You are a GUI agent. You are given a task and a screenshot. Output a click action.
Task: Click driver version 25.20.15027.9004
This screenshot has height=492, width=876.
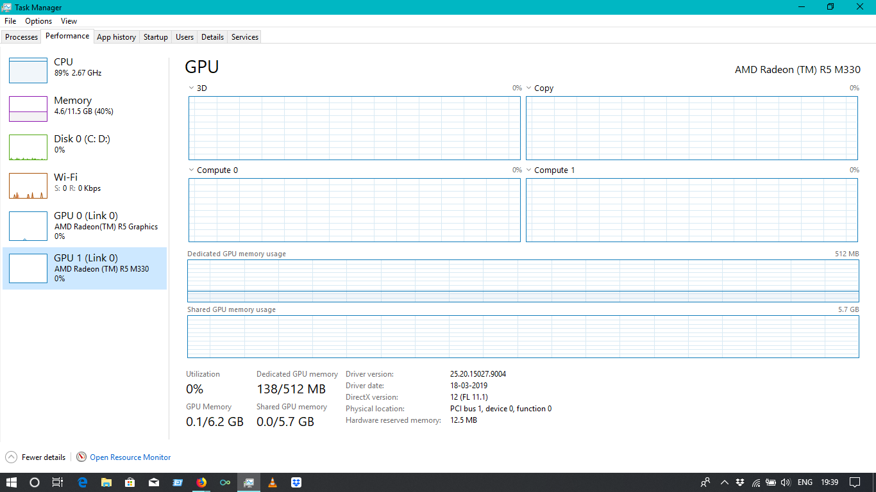click(x=478, y=374)
